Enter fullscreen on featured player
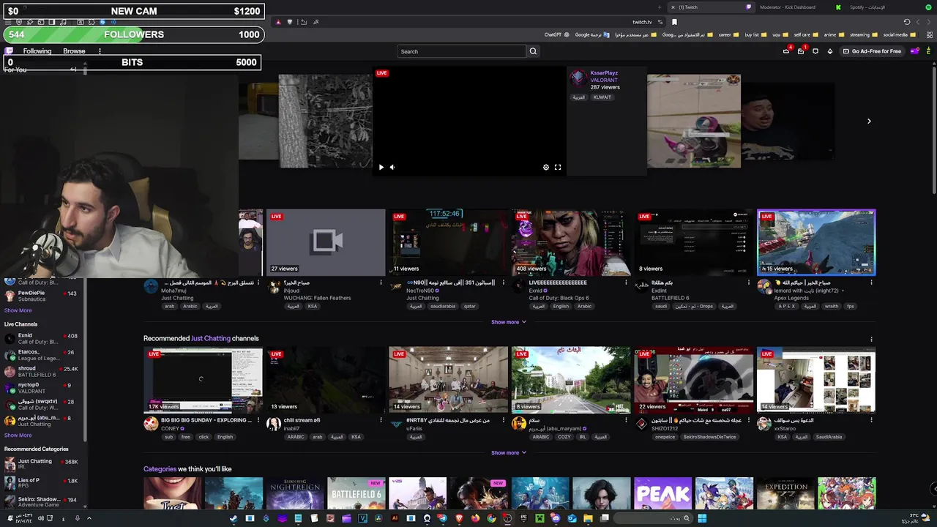The height and width of the screenshot is (527, 937). point(558,167)
